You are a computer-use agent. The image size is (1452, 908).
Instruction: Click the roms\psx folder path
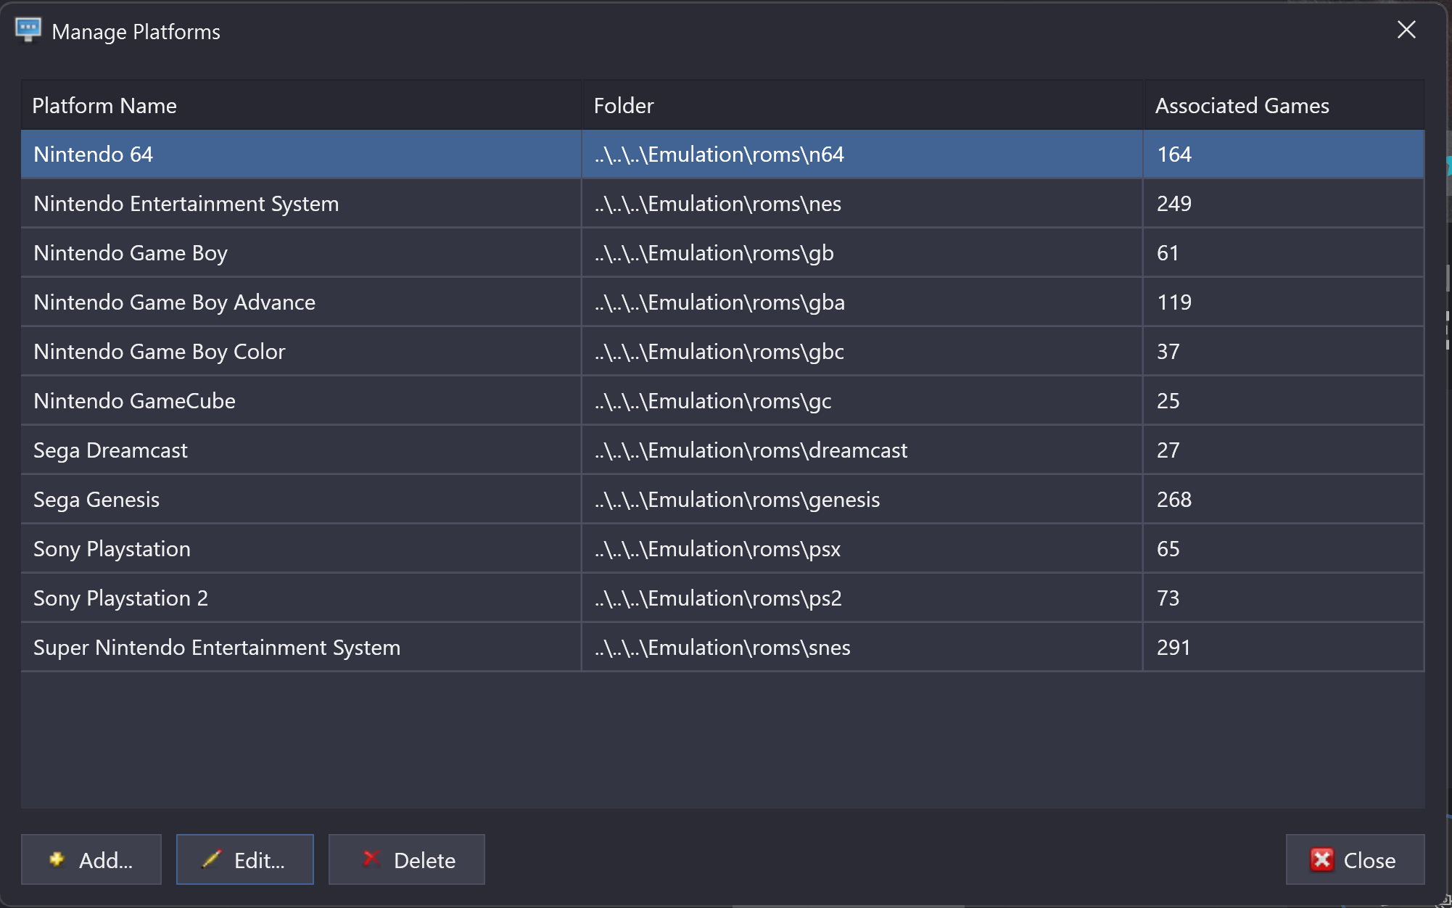pos(862,549)
